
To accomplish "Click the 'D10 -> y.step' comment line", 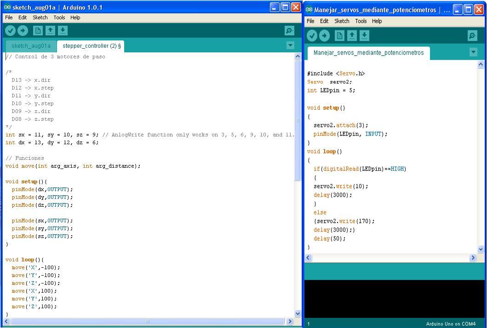I will [33, 103].
